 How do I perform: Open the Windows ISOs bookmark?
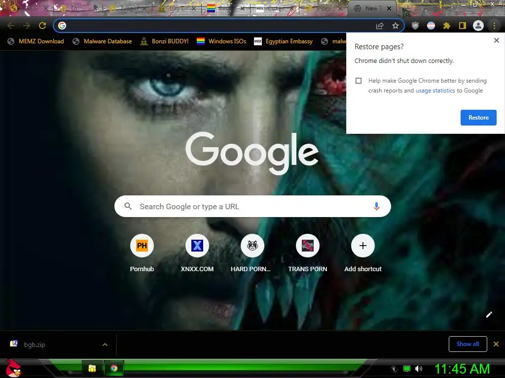point(221,41)
